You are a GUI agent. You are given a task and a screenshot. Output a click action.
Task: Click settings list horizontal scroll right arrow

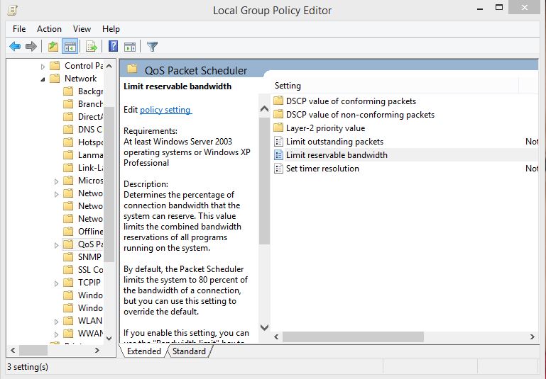pos(532,336)
